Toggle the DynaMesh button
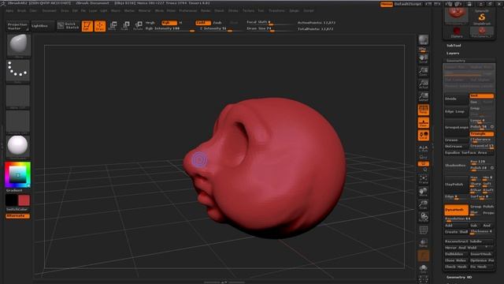The height and width of the screenshot is (284, 504). coord(456,210)
